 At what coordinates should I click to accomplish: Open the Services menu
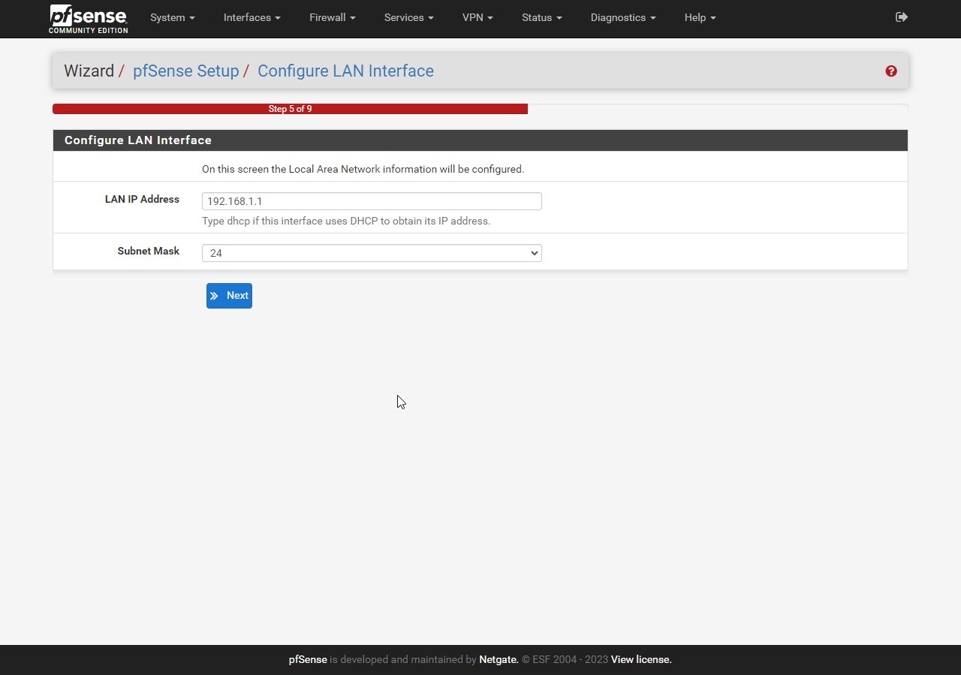click(x=409, y=17)
